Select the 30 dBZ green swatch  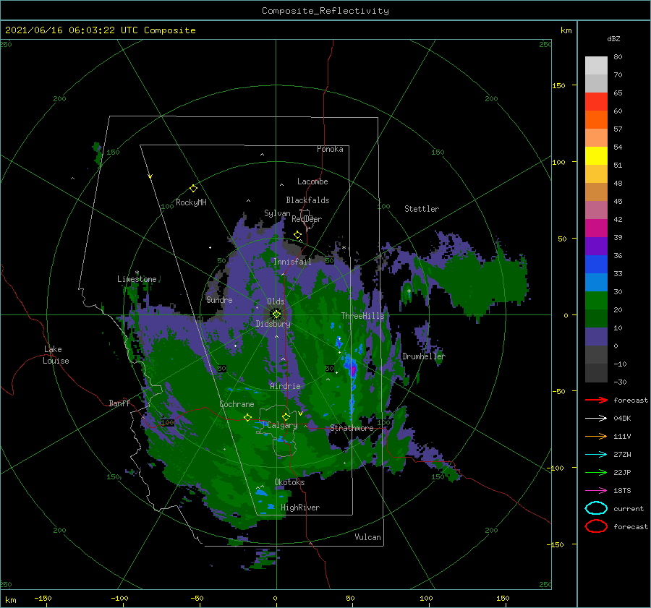point(596,300)
